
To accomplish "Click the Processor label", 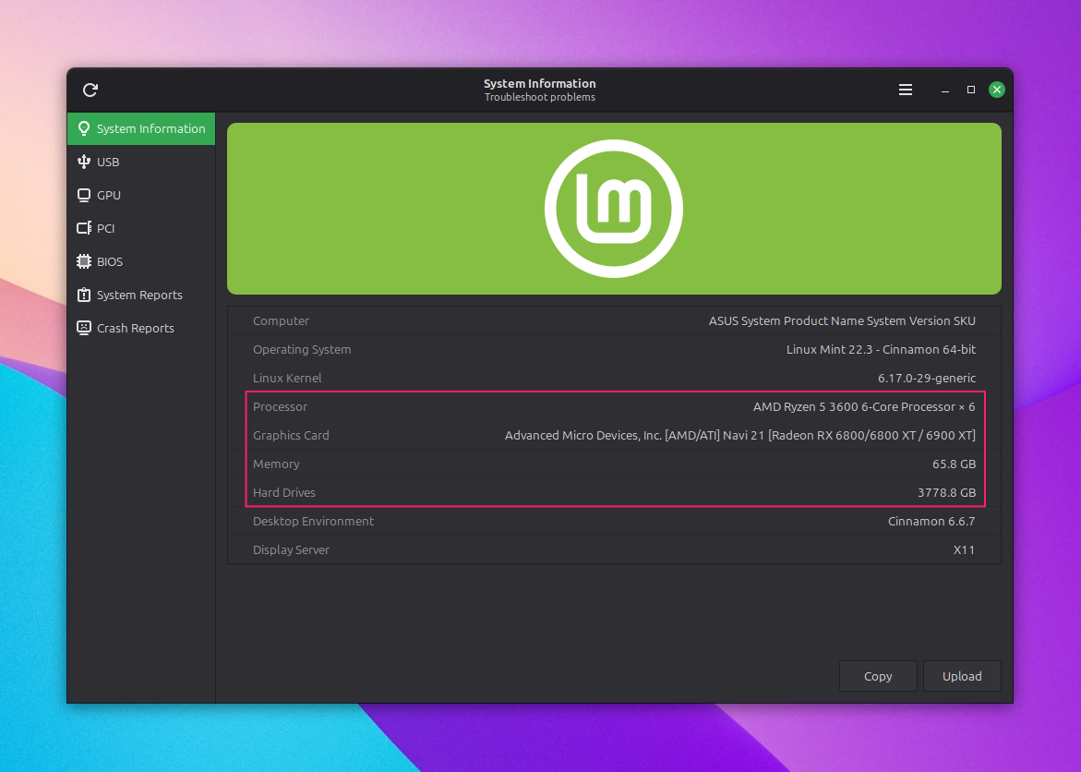I will coord(280,407).
